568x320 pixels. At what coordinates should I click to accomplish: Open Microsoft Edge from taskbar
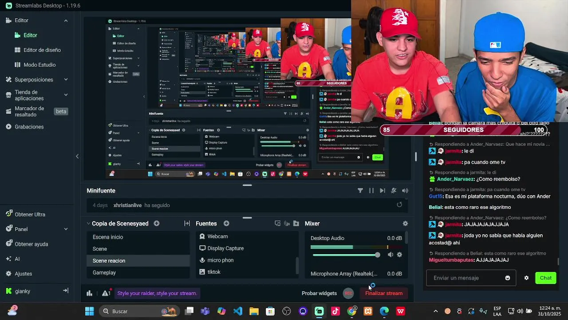[384, 311]
